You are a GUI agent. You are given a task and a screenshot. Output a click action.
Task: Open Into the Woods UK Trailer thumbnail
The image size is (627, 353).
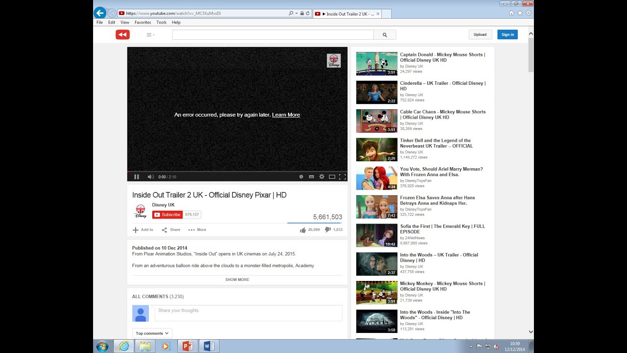[377, 264]
